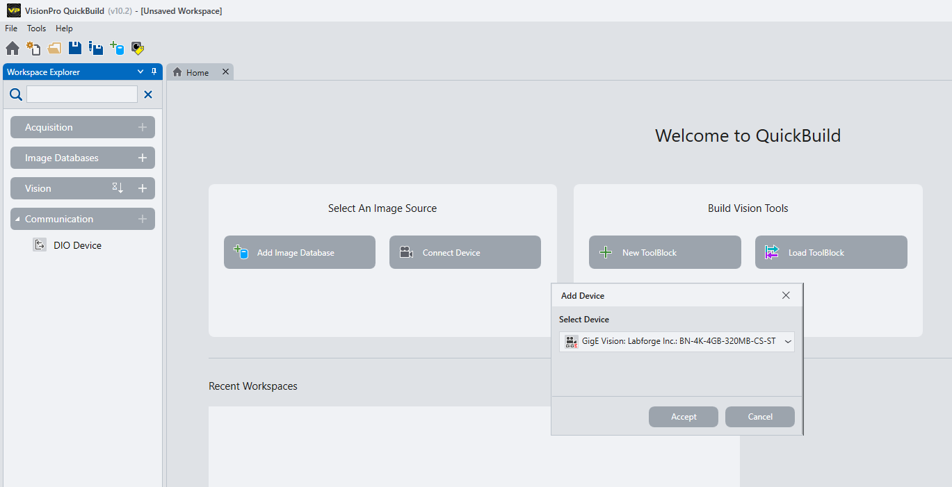952x487 pixels.
Task: Click the DIO Device icon
Action: point(40,245)
